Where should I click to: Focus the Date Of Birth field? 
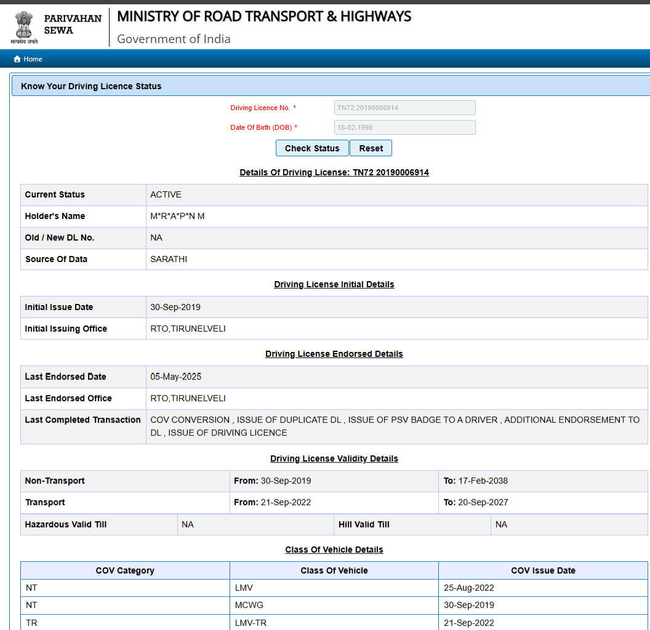click(x=404, y=127)
